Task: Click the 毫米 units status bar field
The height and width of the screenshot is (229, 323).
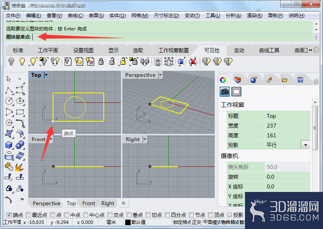Action: tap(111, 222)
